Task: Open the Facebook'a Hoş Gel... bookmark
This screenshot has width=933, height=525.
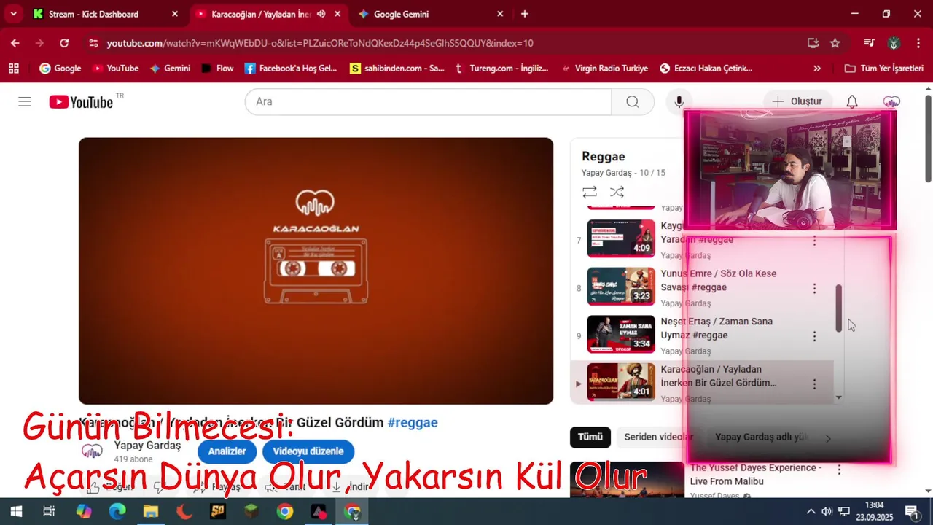Action: tap(291, 69)
